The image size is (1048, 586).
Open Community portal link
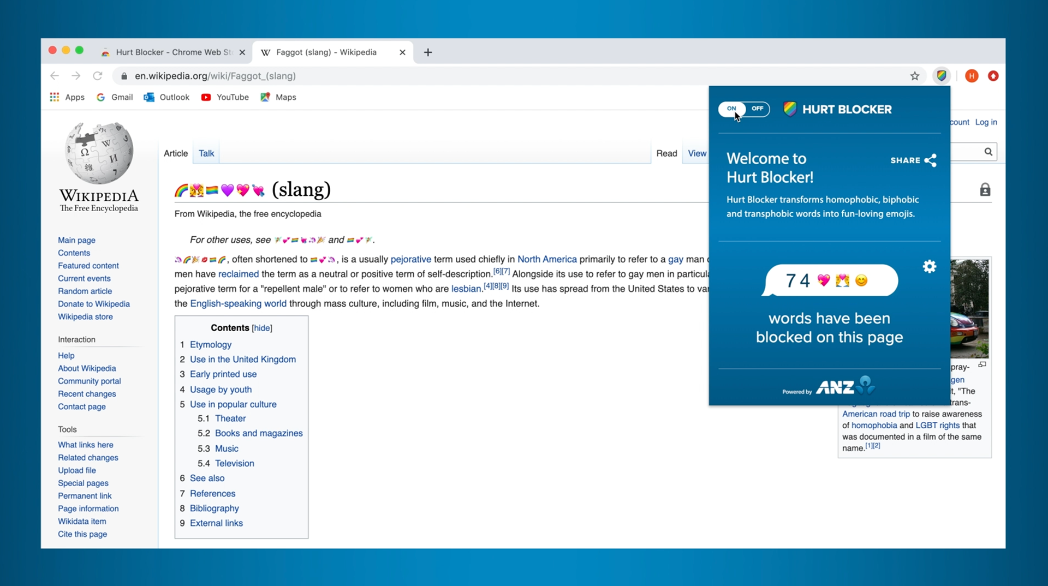pos(90,381)
